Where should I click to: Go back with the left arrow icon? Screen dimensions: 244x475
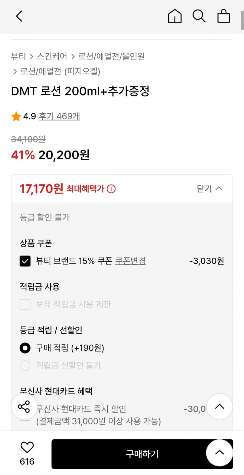19,16
